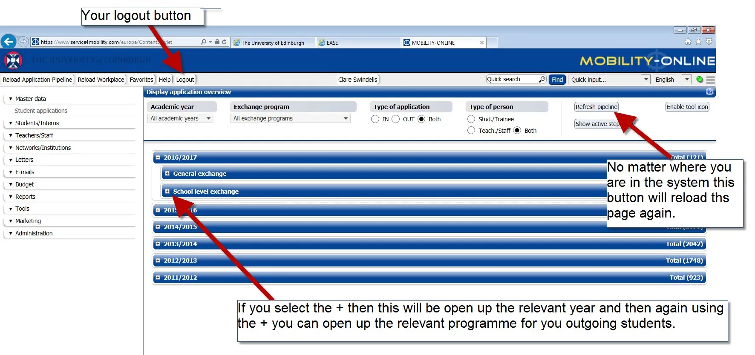Go back with the browser back arrow
Screen dimensions: 755x355
(9, 41)
